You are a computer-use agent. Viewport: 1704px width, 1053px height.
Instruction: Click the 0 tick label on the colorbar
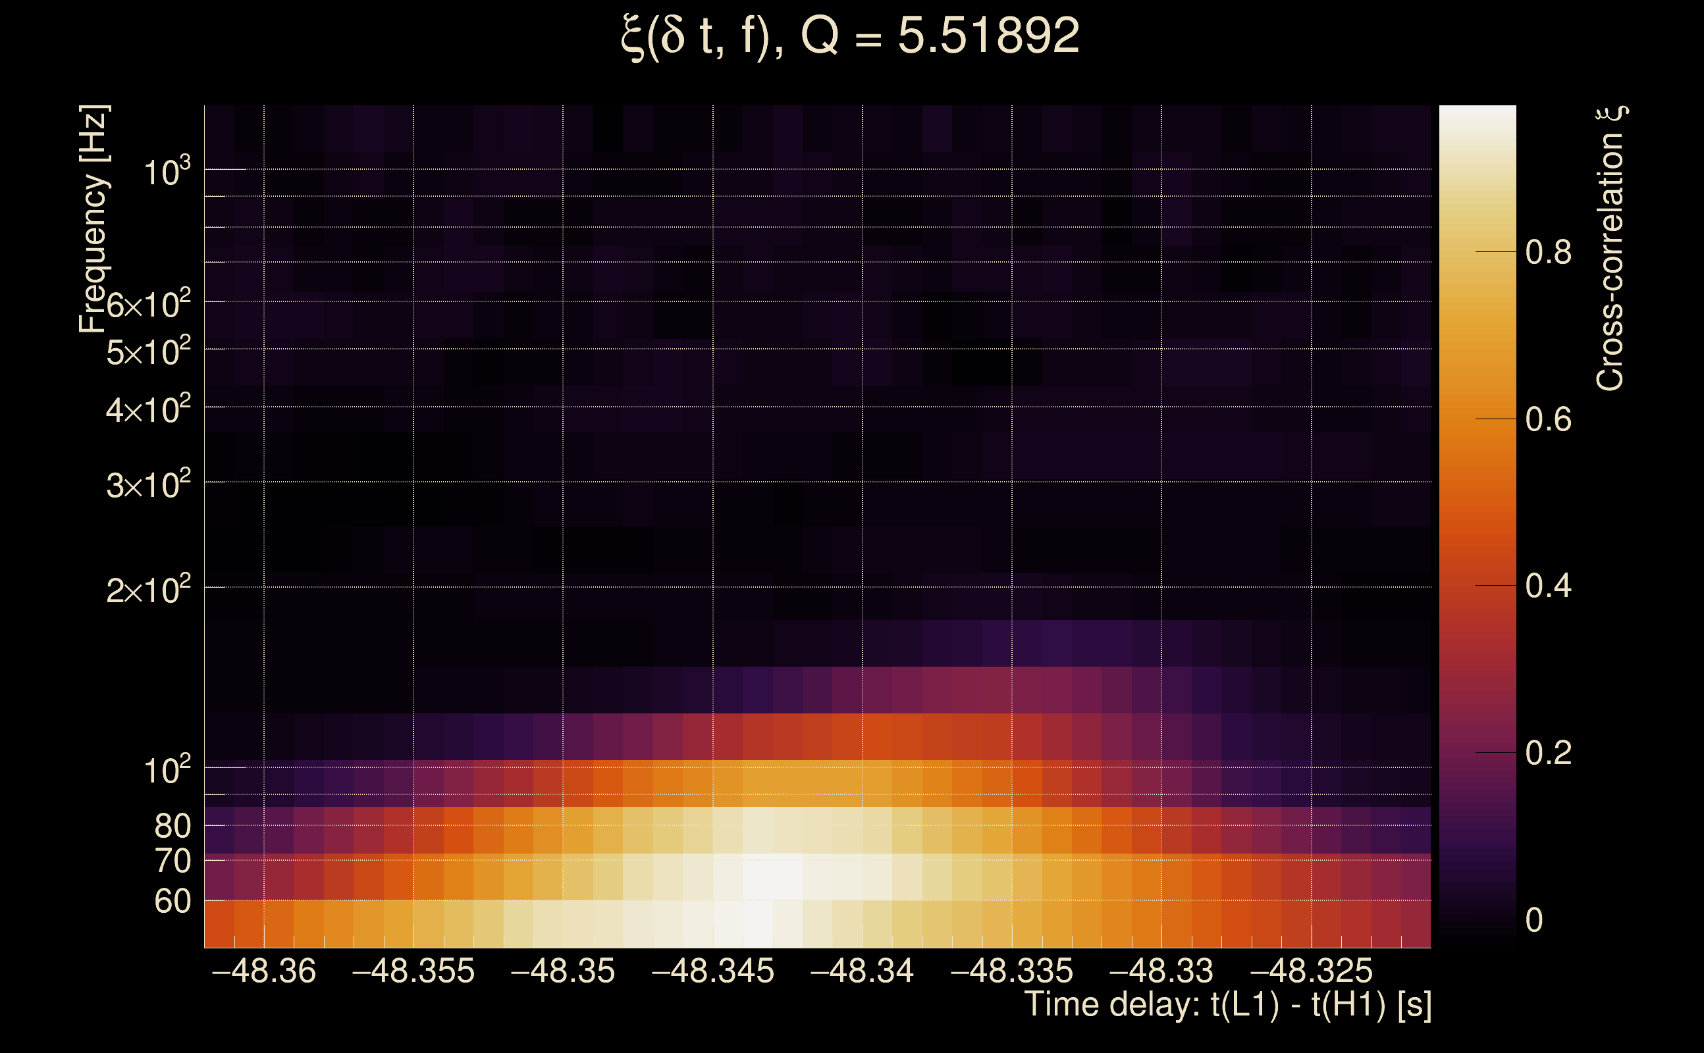(x=1534, y=920)
